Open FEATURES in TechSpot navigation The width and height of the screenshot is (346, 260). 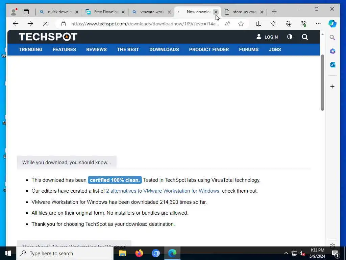coord(64,49)
